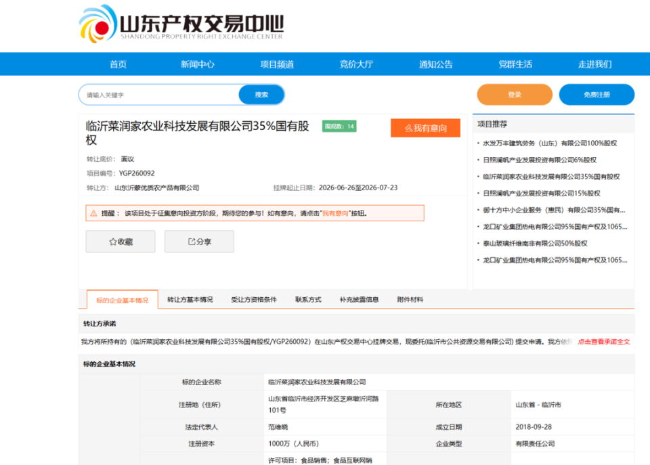Open 日照澜帆产业发展投资有限公司15%股权 recommendation
This screenshot has height=465, width=650.
(x=542, y=193)
